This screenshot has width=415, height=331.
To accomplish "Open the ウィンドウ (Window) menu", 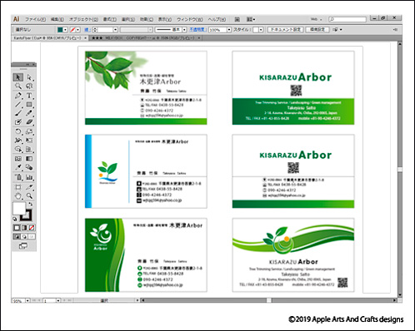I will 190,19.
